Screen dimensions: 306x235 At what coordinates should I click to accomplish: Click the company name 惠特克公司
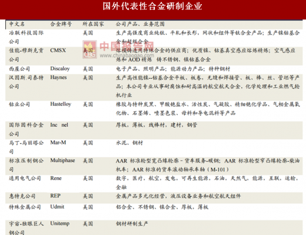22,196
